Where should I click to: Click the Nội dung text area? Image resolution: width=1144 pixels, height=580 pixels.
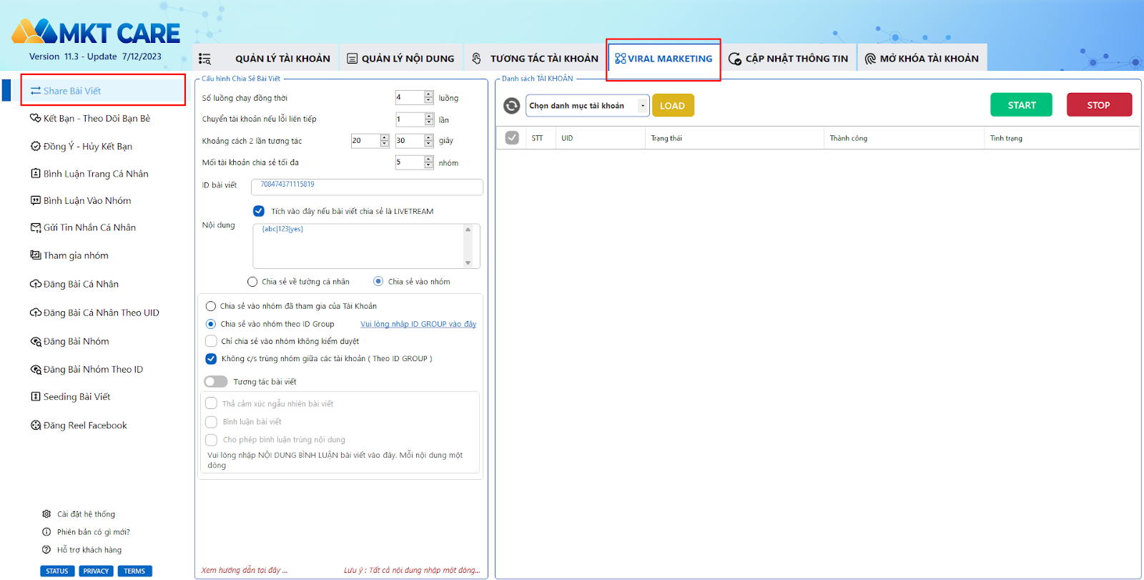click(366, 246)
